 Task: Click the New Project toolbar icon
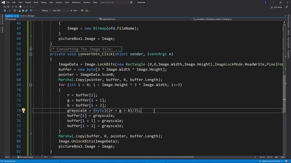tap(15, 11)
